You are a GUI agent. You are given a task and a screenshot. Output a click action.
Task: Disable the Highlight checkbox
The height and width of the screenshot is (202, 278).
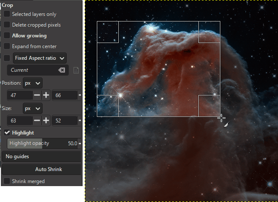pos(7,133)
